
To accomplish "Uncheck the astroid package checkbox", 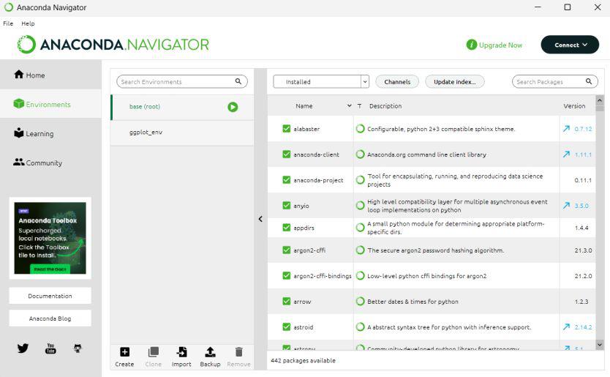I will pyautogui.click(x=286, y=326).
